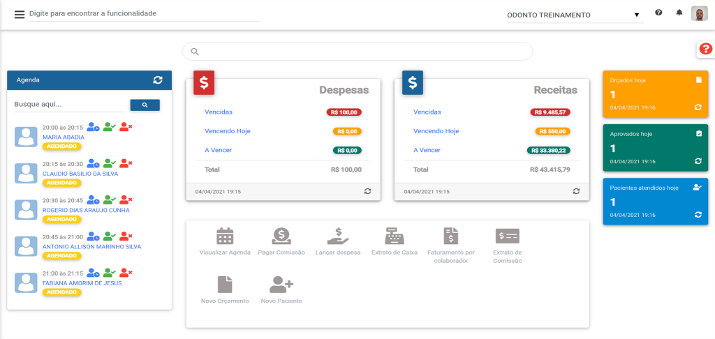Open the hamburger navigation menu
The width and height of the screenshot is (715, 339).
click(19, 15)
